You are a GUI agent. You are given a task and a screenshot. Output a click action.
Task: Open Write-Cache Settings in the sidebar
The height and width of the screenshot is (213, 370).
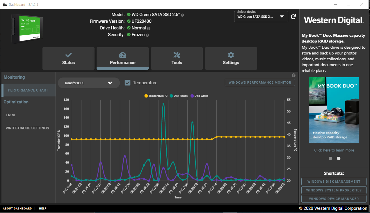27,128
